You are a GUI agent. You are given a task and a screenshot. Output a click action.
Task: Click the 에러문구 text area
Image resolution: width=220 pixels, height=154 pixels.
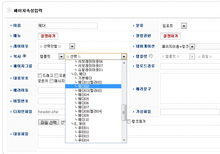(x=190, y=88)
